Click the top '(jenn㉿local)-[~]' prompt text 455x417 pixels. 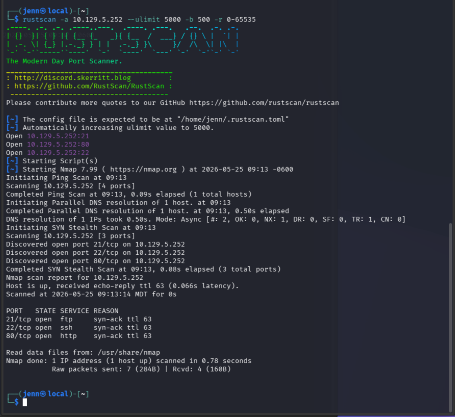coord(54,11)
